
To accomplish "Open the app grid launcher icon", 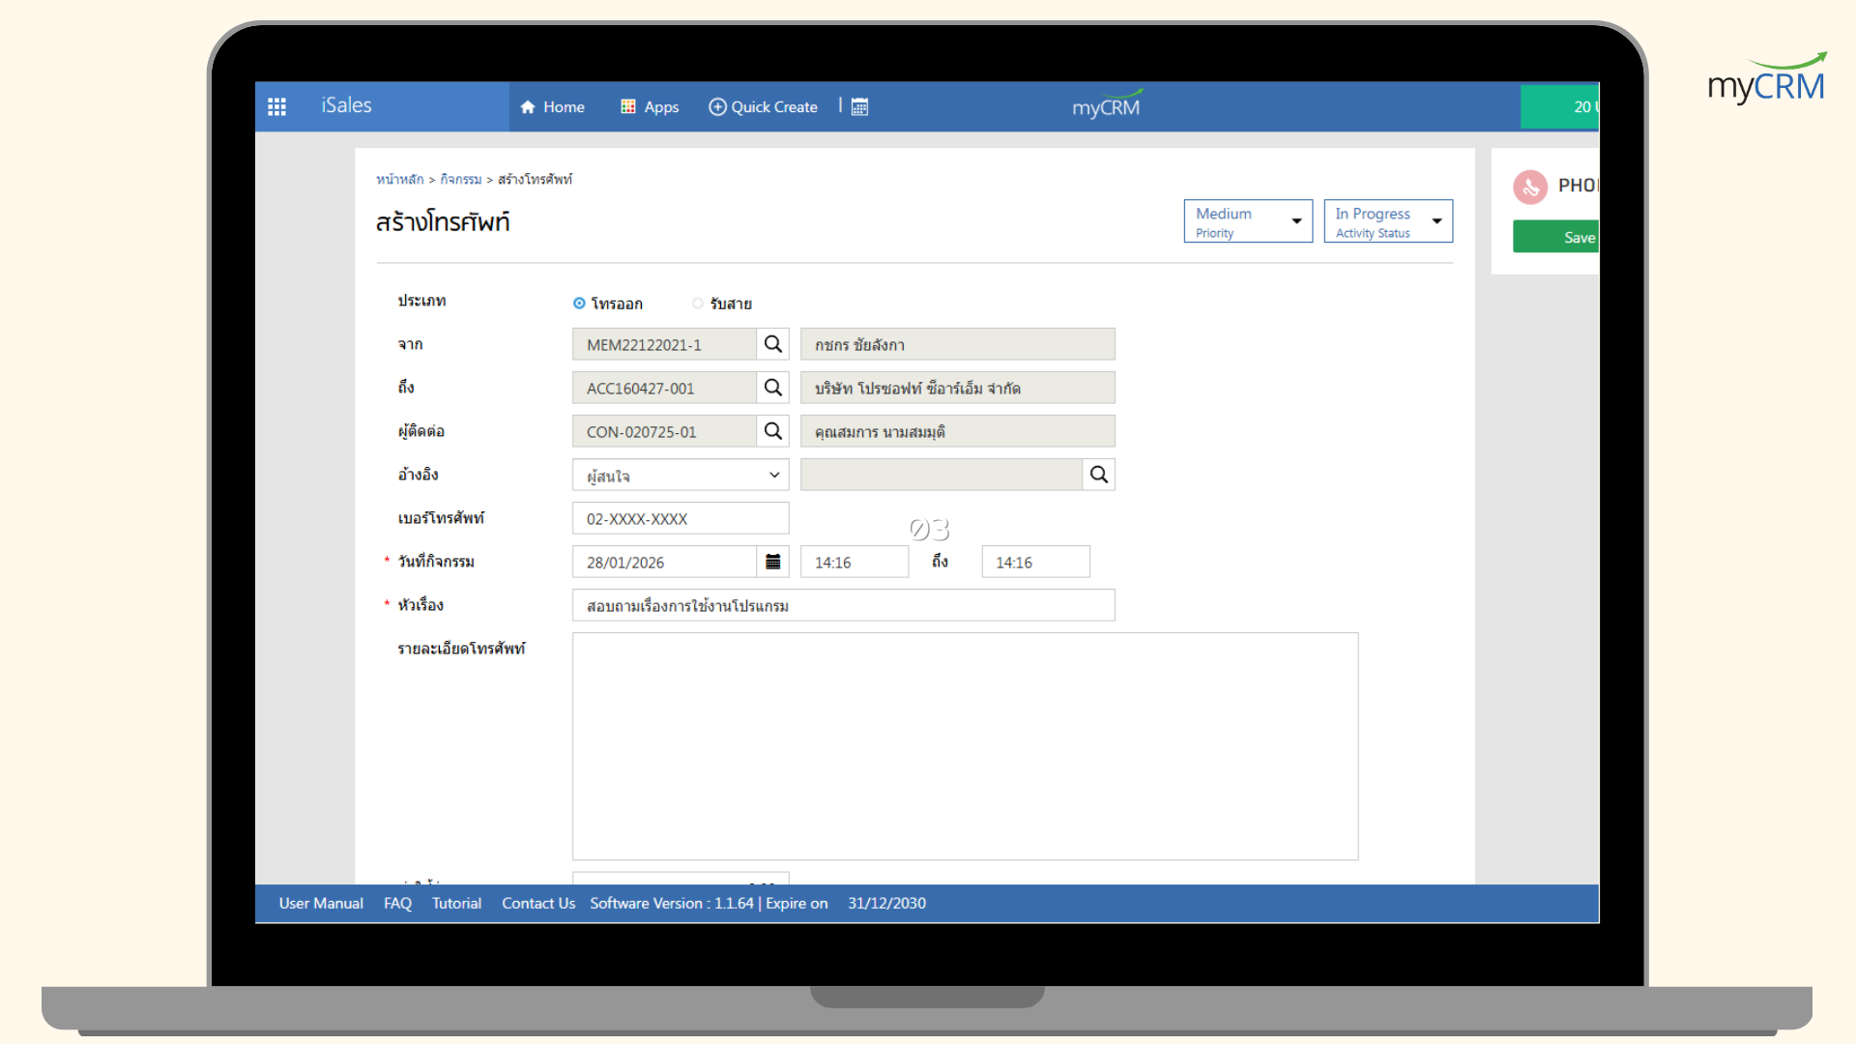I will (x=276, y=106).
